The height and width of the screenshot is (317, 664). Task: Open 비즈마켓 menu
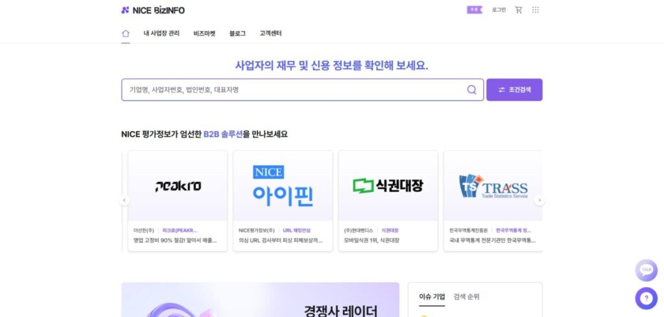(x=204, y=34)
